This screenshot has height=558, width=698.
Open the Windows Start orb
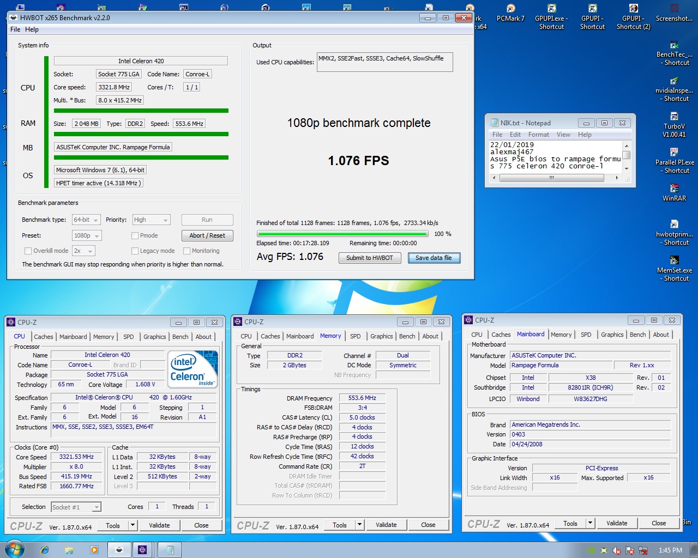[14, 549]
